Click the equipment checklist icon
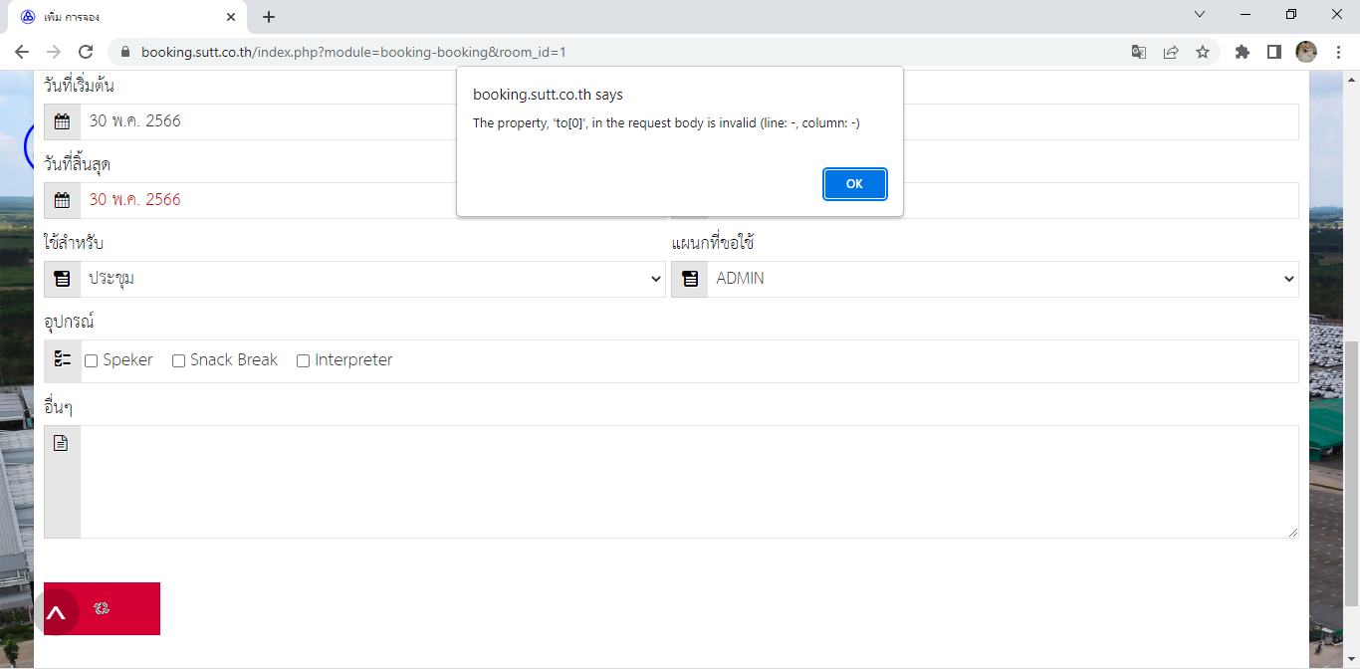Image resolution: width=1360 pixels, height=671 pixels. click(62, 359)
